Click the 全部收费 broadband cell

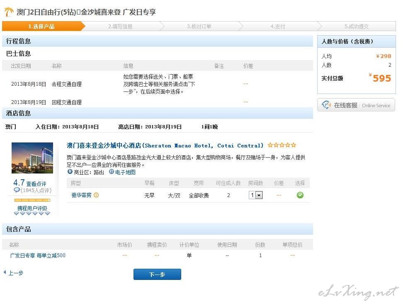(x=199, y=195)
